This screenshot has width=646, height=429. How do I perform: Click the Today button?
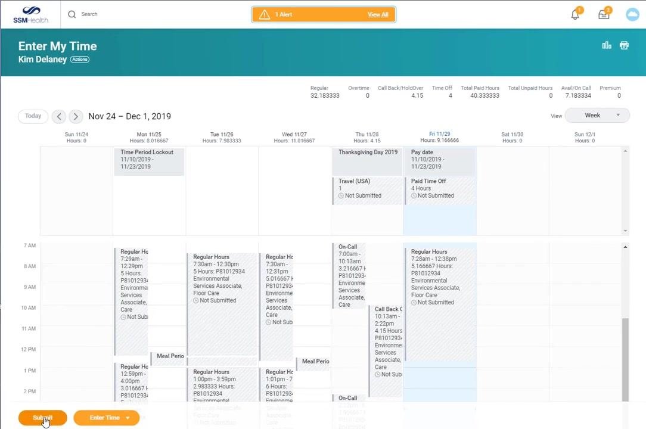point(33,116)
